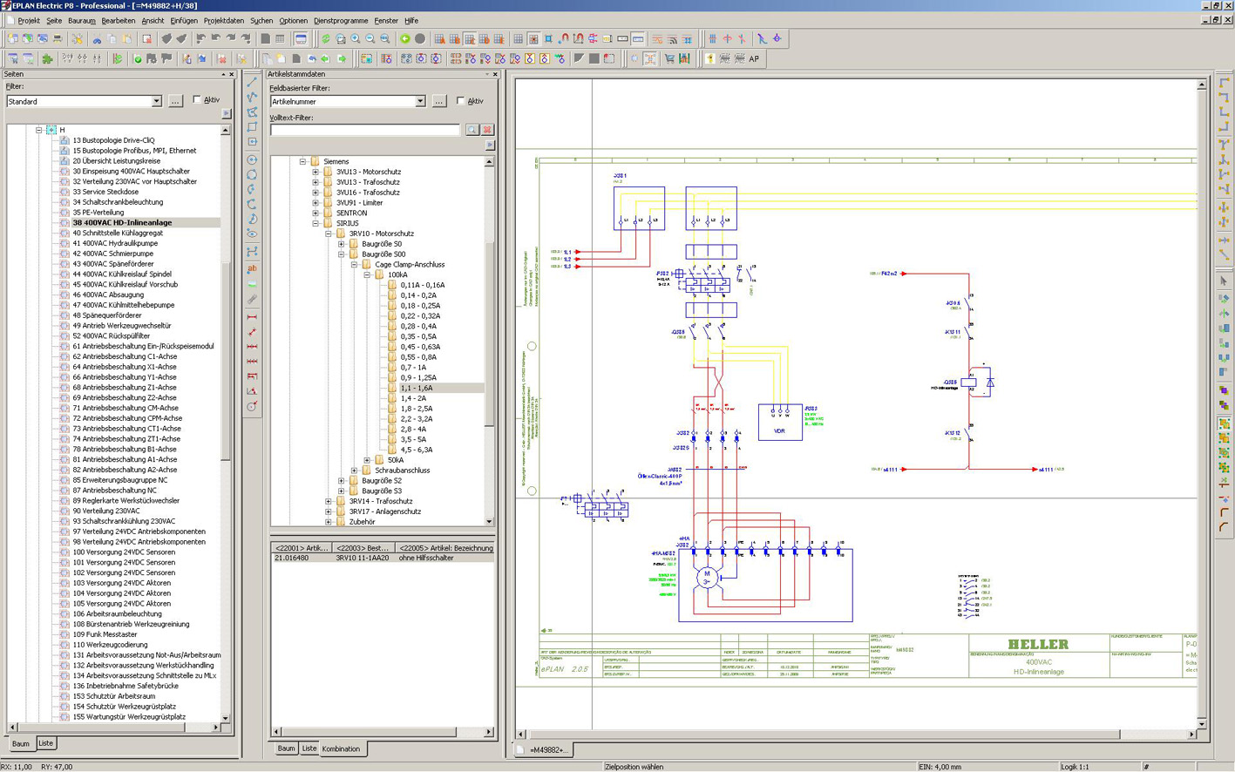Select article row '21.016480'

[383, 558]
